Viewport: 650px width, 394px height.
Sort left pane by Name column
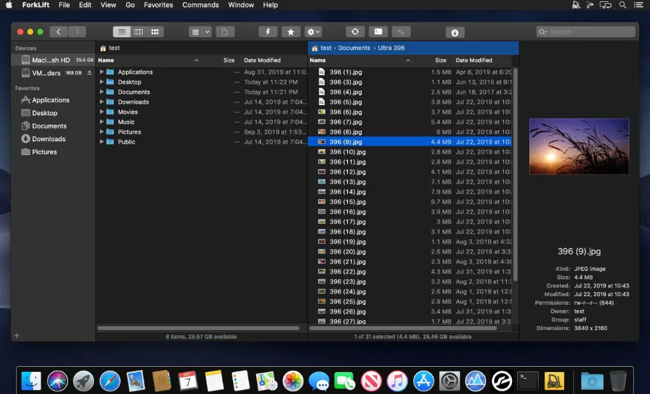point(149,60)
